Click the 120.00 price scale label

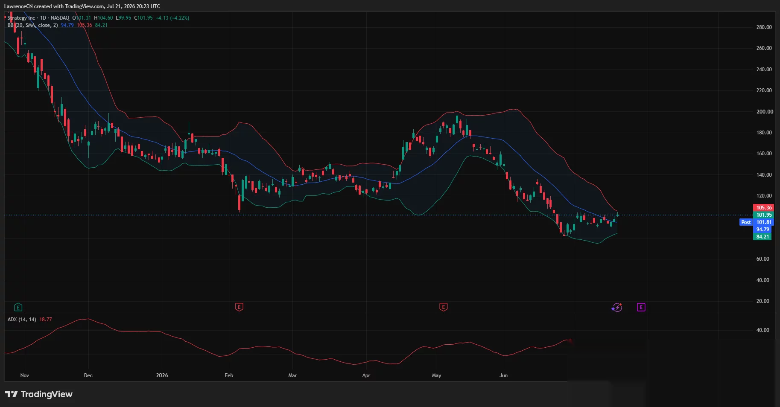(x=764, y=196)
